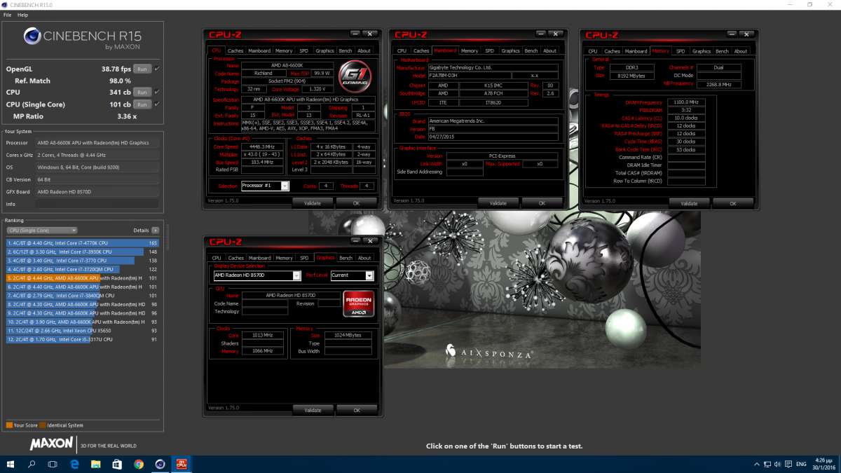
Task: Click OK in the CPU-Z motherboard window
Action: 542,203
